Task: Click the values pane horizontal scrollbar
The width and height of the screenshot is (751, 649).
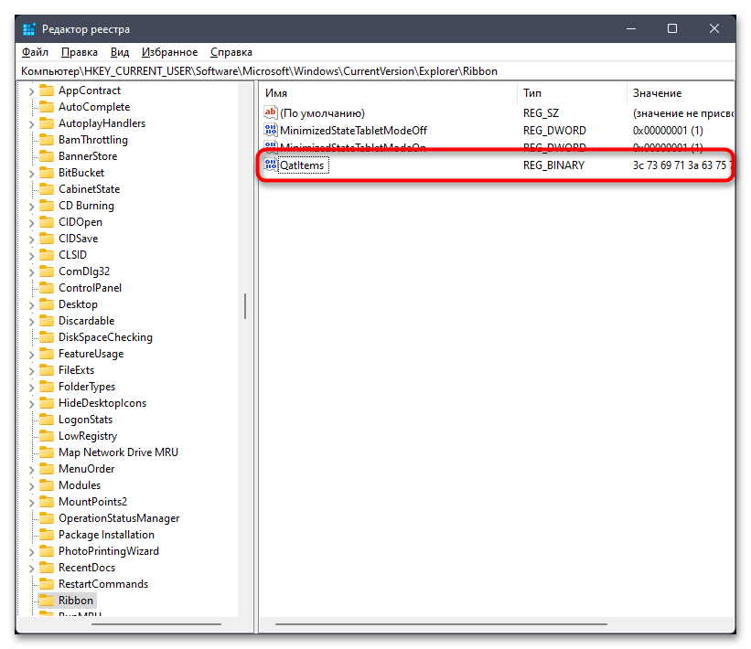Action: (441, 624)
